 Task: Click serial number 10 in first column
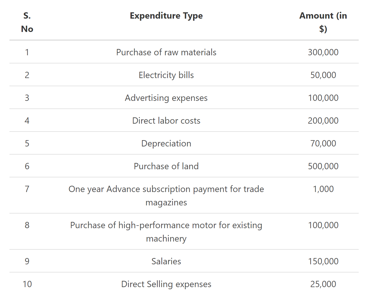point(27,284)
